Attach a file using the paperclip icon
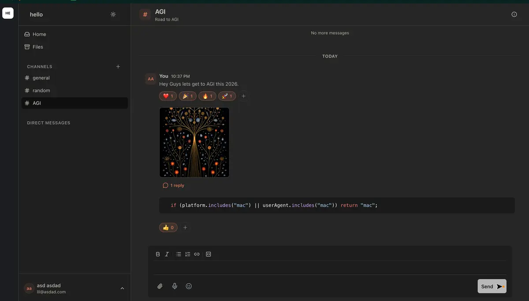The height and width of the screenshot is (301, 529). 160,286
